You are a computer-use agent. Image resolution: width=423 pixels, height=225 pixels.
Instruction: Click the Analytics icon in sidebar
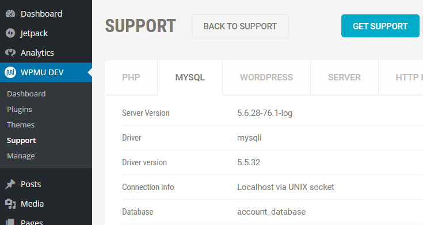pyautogui.click(x=10, y=53)
